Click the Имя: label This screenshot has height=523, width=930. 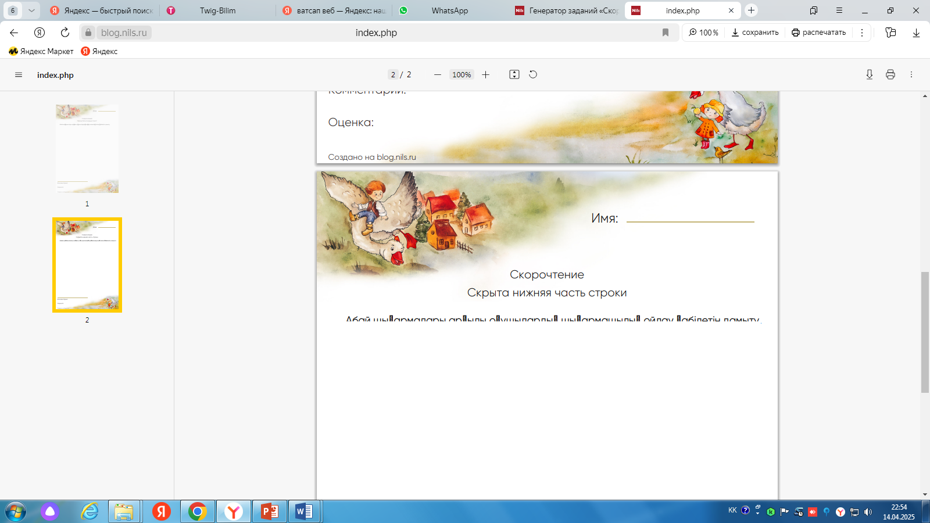(x=604, y=218)
